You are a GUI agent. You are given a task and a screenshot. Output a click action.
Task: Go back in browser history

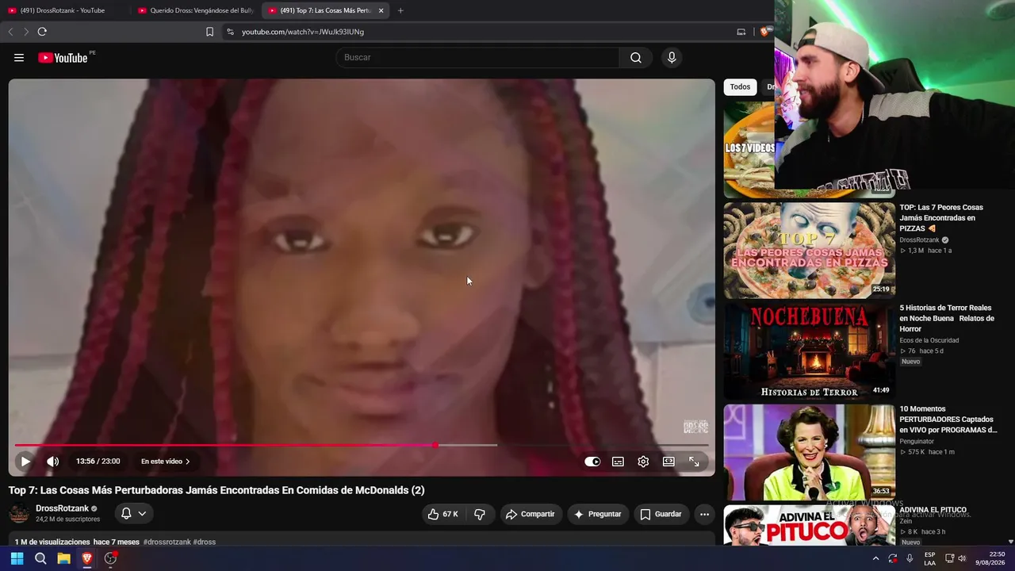pyautogui.click(x=10, y=32)
